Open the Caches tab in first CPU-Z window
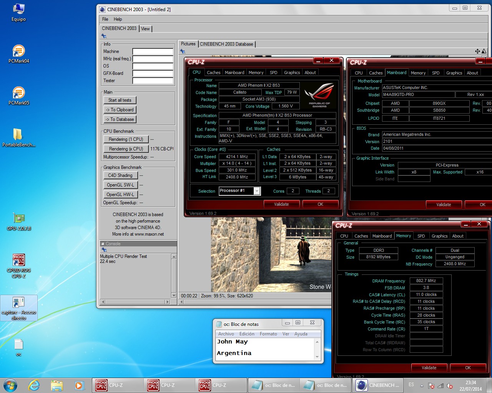 pos(214,73)
